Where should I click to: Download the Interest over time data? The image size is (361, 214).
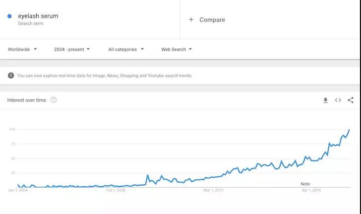(x=325, y=100)
